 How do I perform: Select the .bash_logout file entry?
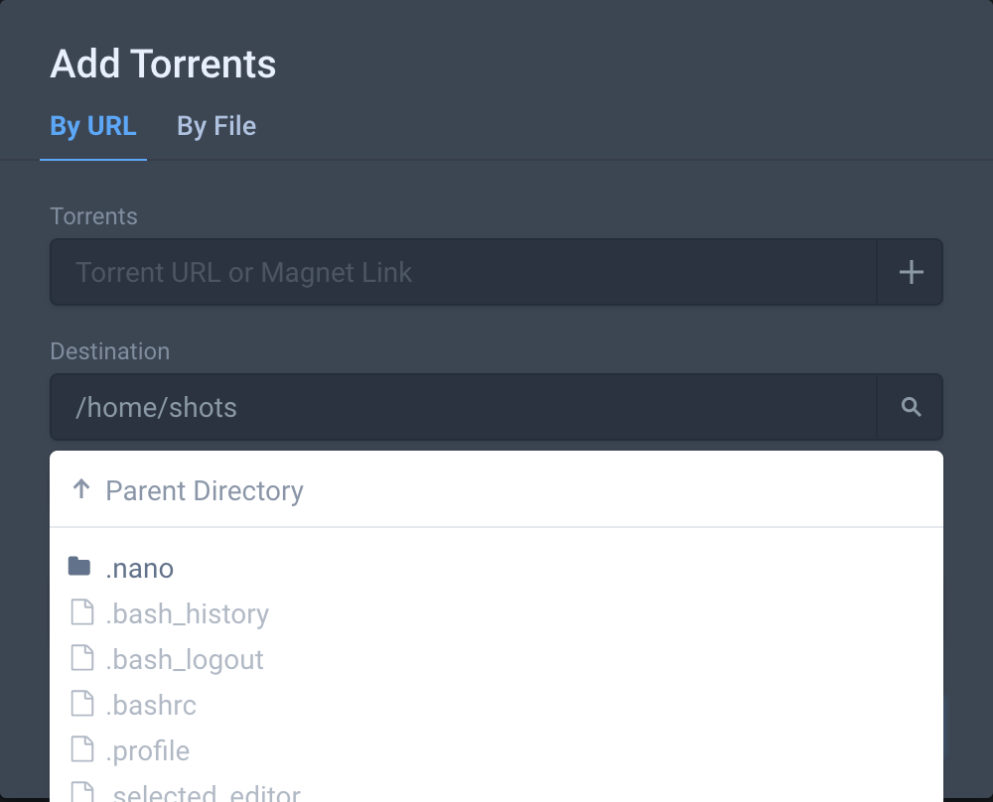pos(185,660)
